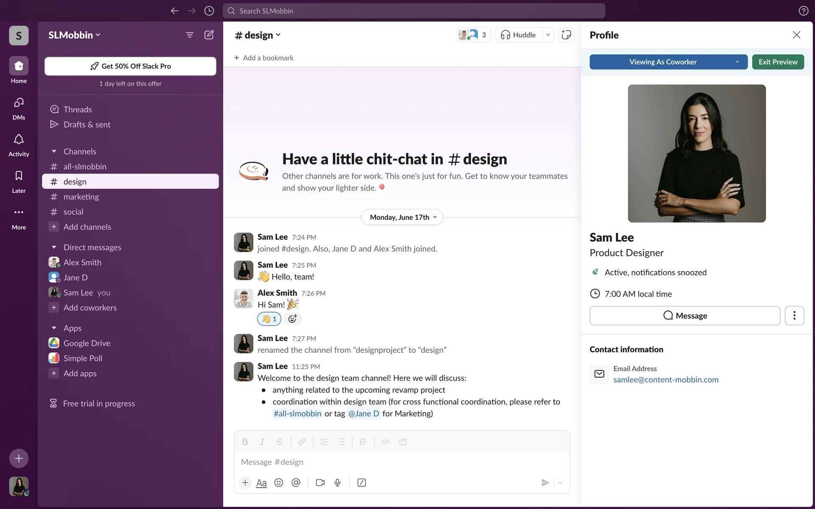Click the record video clip icon
The image size is (815, 509).
(x=320, y=483)
